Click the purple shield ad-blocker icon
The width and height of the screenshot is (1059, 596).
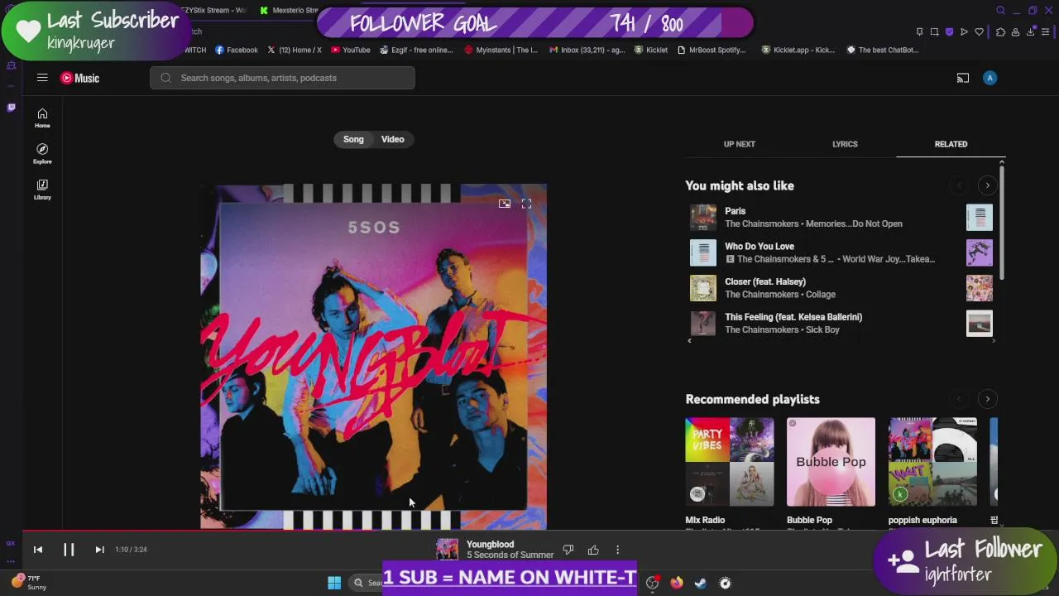tap(949, 31)
